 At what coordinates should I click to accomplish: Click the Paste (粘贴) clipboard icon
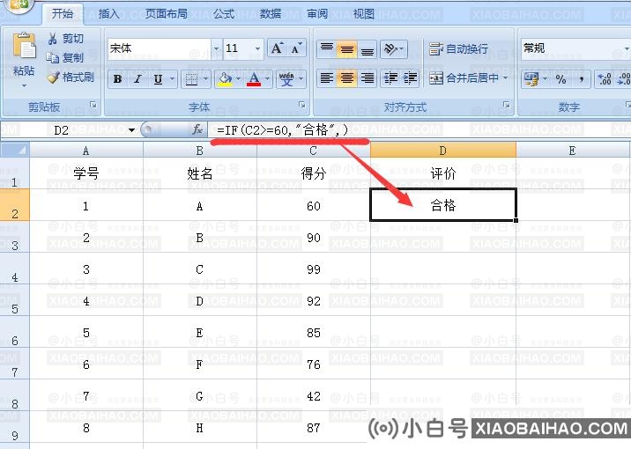(x=24, y=45)
